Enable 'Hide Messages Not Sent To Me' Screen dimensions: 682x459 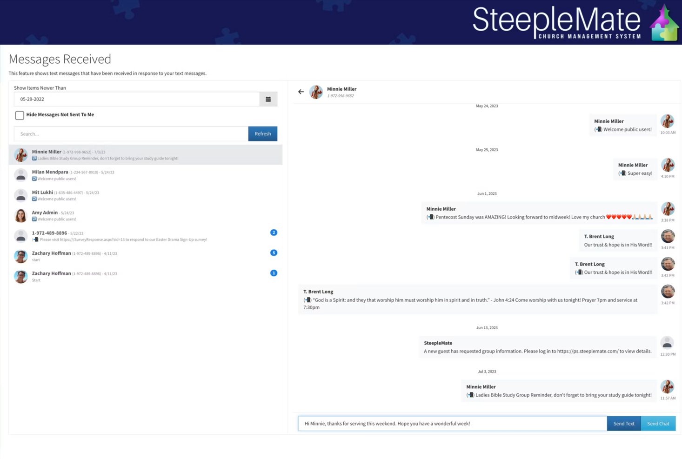pyautogui.click(x=19, y=115)
